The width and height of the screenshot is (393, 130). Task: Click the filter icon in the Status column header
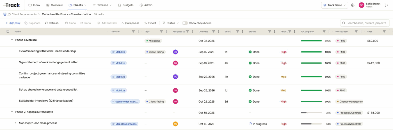(x=269, y=32)
